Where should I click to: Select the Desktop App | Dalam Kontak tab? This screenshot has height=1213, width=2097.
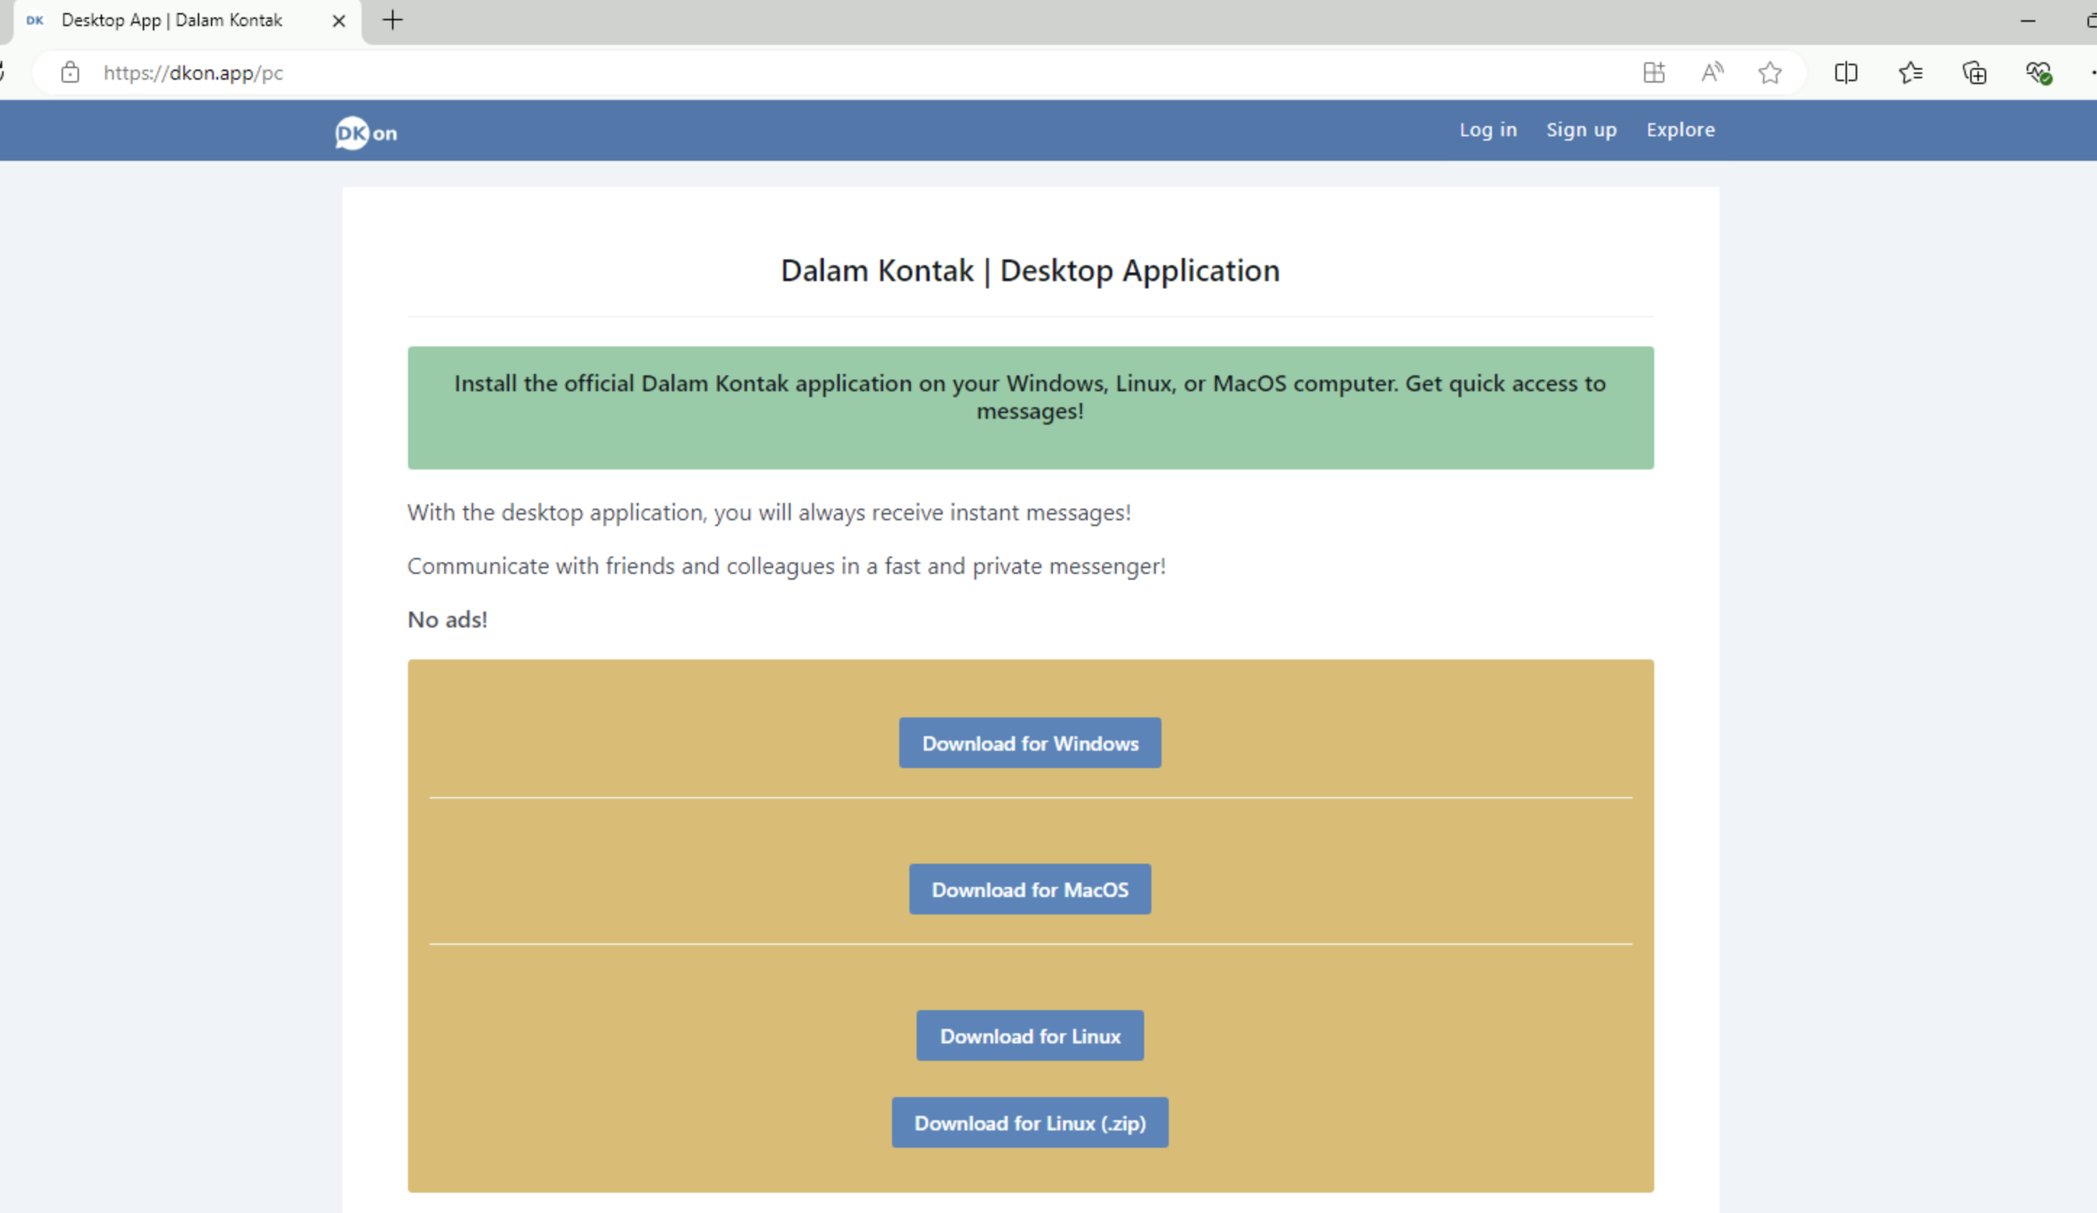[x=172, y=20]
